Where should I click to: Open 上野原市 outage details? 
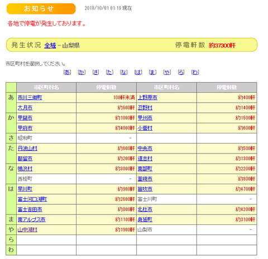tap(147, 98)
